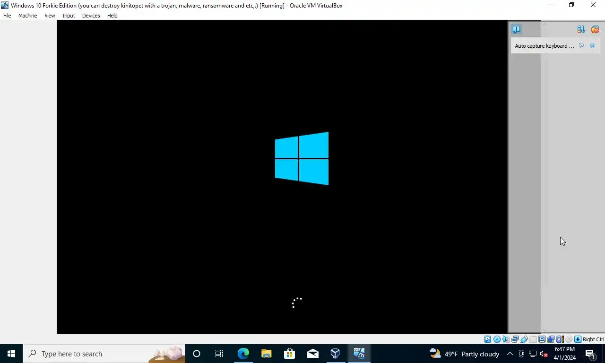Click the taskbar search box
Viewport: 605px width, 363px height.
pyautogui.click(x=104, y=354)
